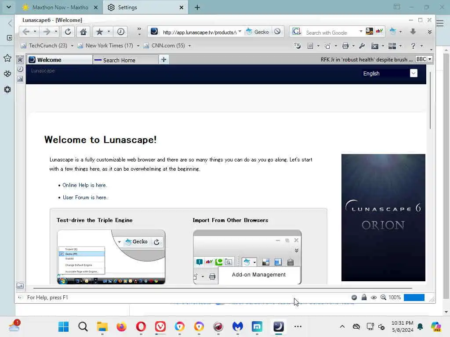Screen dimensions: 450x337
Task: Expand the TechCrunch feed dropdown
Action: [x=72, y=46]
